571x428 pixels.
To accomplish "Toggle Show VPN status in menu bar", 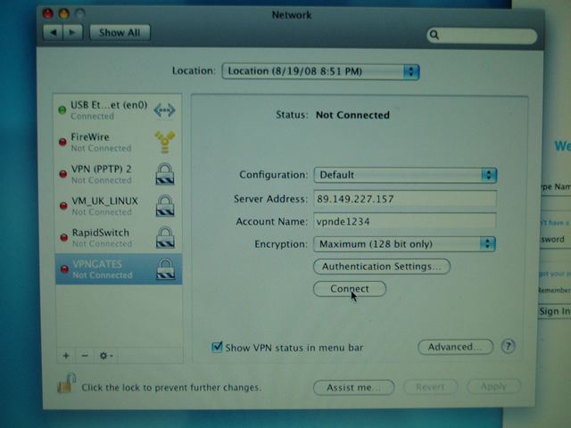I will tap(217, 347).
